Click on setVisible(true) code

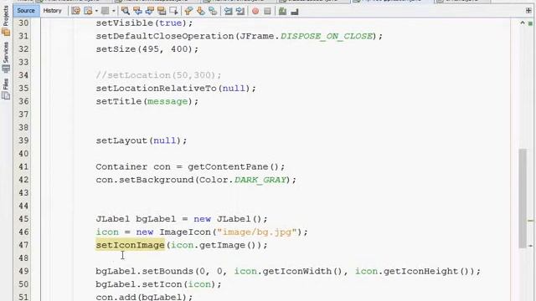click(x=144, y=23)
